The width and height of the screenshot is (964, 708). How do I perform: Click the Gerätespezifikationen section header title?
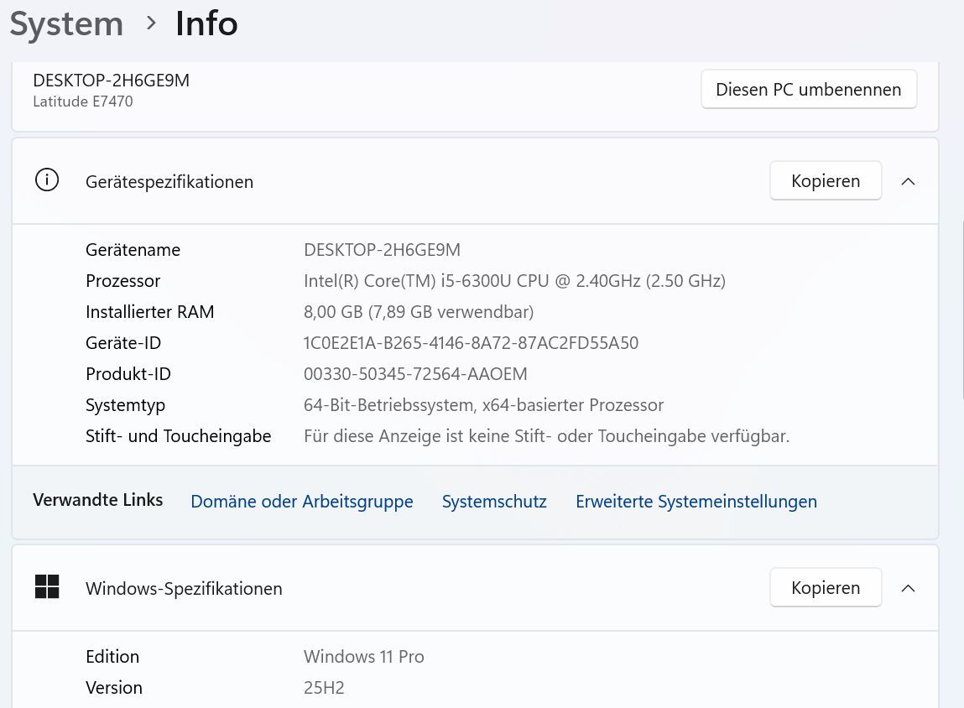pyautogui.click(x=169, y=182)
